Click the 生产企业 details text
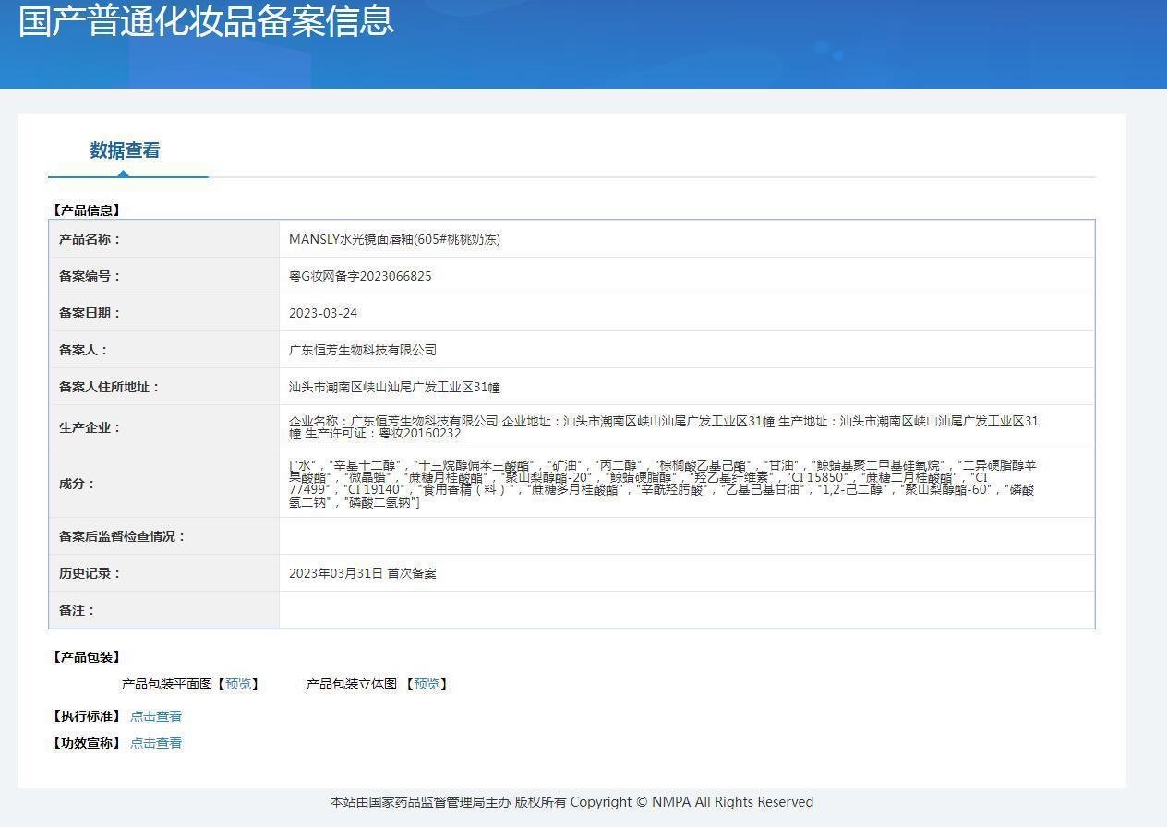The image size is (1167, 827). click(664, 426)
